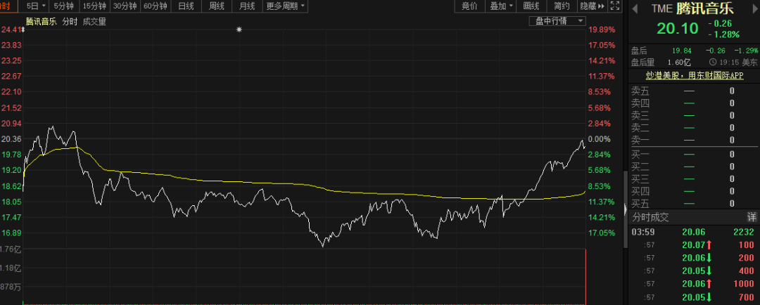
Task: Click 隐藏 to hide side panel
Action: [593, 6]
